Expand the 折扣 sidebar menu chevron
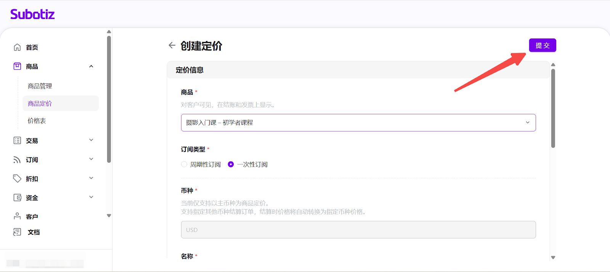 pyautogui.click(x=91, y=178)
